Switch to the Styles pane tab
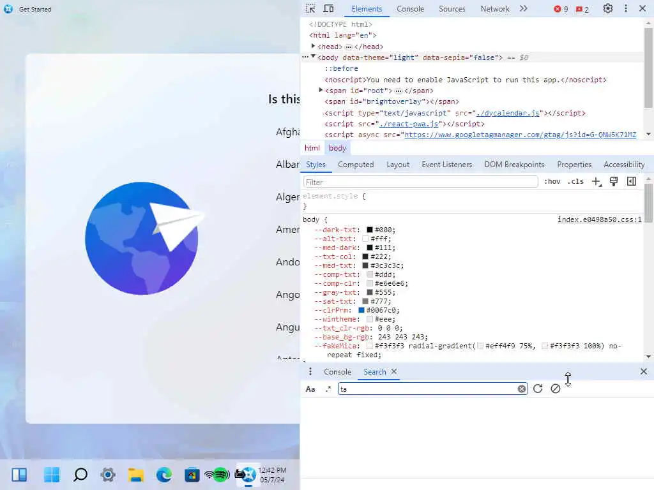This screenshot has width=654, height=490. point(316,165)
